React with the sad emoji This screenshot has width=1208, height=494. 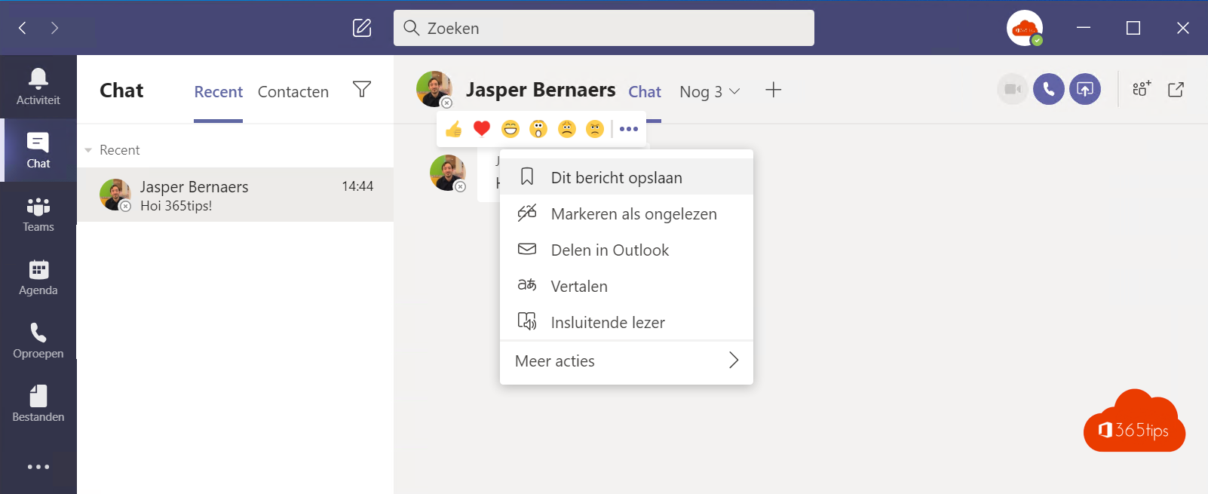click(567, 129)
